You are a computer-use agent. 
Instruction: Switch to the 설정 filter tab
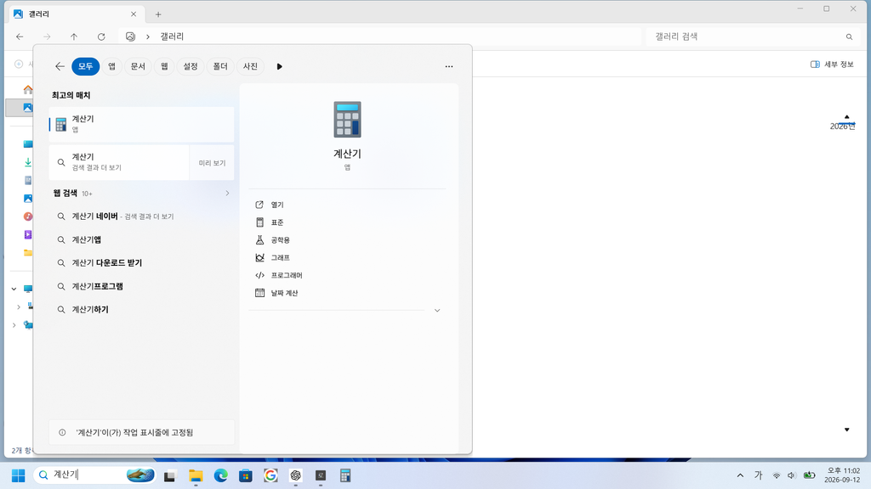(x=191, y=66)
